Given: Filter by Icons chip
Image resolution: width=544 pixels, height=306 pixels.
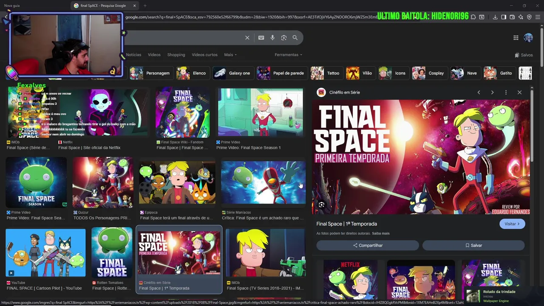Looking at the screenshot, I should click(x=393, y=73).
